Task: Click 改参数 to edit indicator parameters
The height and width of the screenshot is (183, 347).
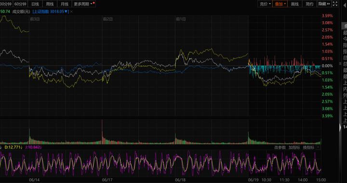Action: click(x=280, y=148)
